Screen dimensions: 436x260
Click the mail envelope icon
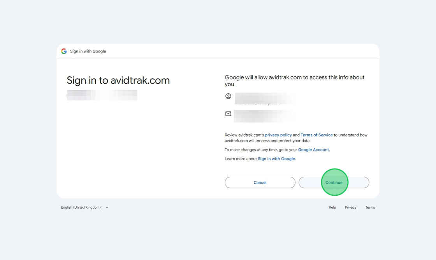click(x=229, y=114)
